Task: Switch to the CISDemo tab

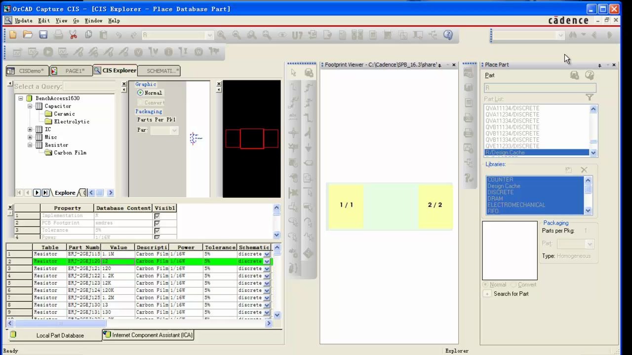Action: coord(28,71)
